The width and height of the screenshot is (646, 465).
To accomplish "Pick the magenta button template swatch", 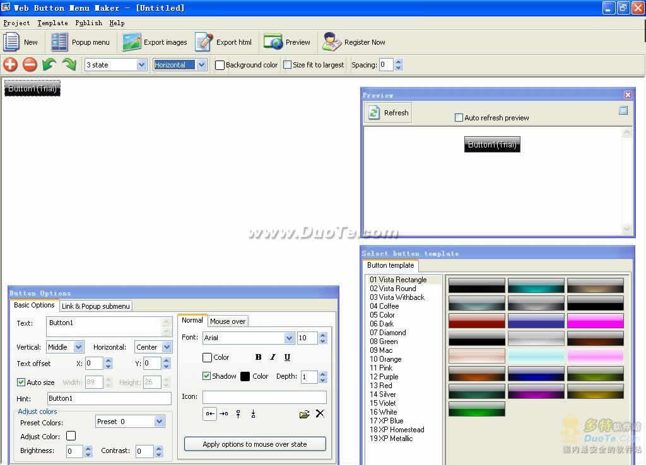I will [x=596, y=321].
